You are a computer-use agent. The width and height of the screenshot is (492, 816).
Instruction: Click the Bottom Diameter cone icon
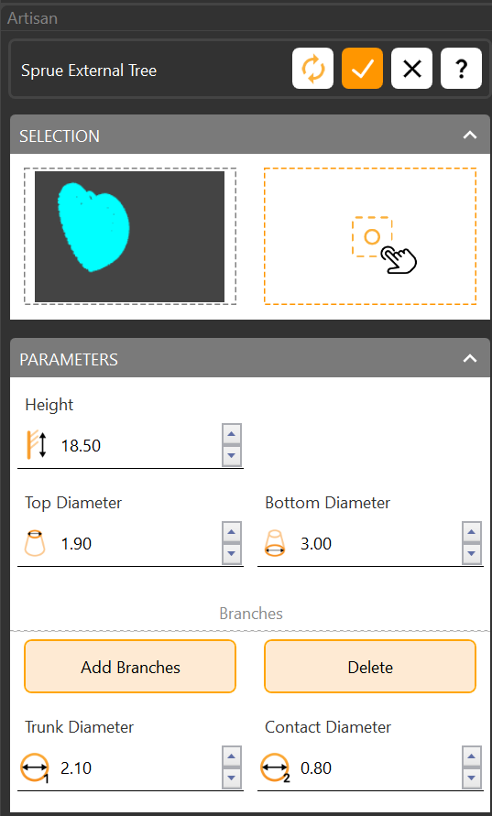click(275, 544)
